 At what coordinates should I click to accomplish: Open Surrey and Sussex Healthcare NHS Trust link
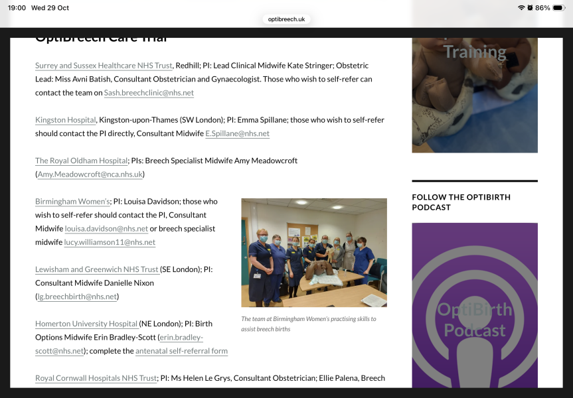(x=104, y=66)
